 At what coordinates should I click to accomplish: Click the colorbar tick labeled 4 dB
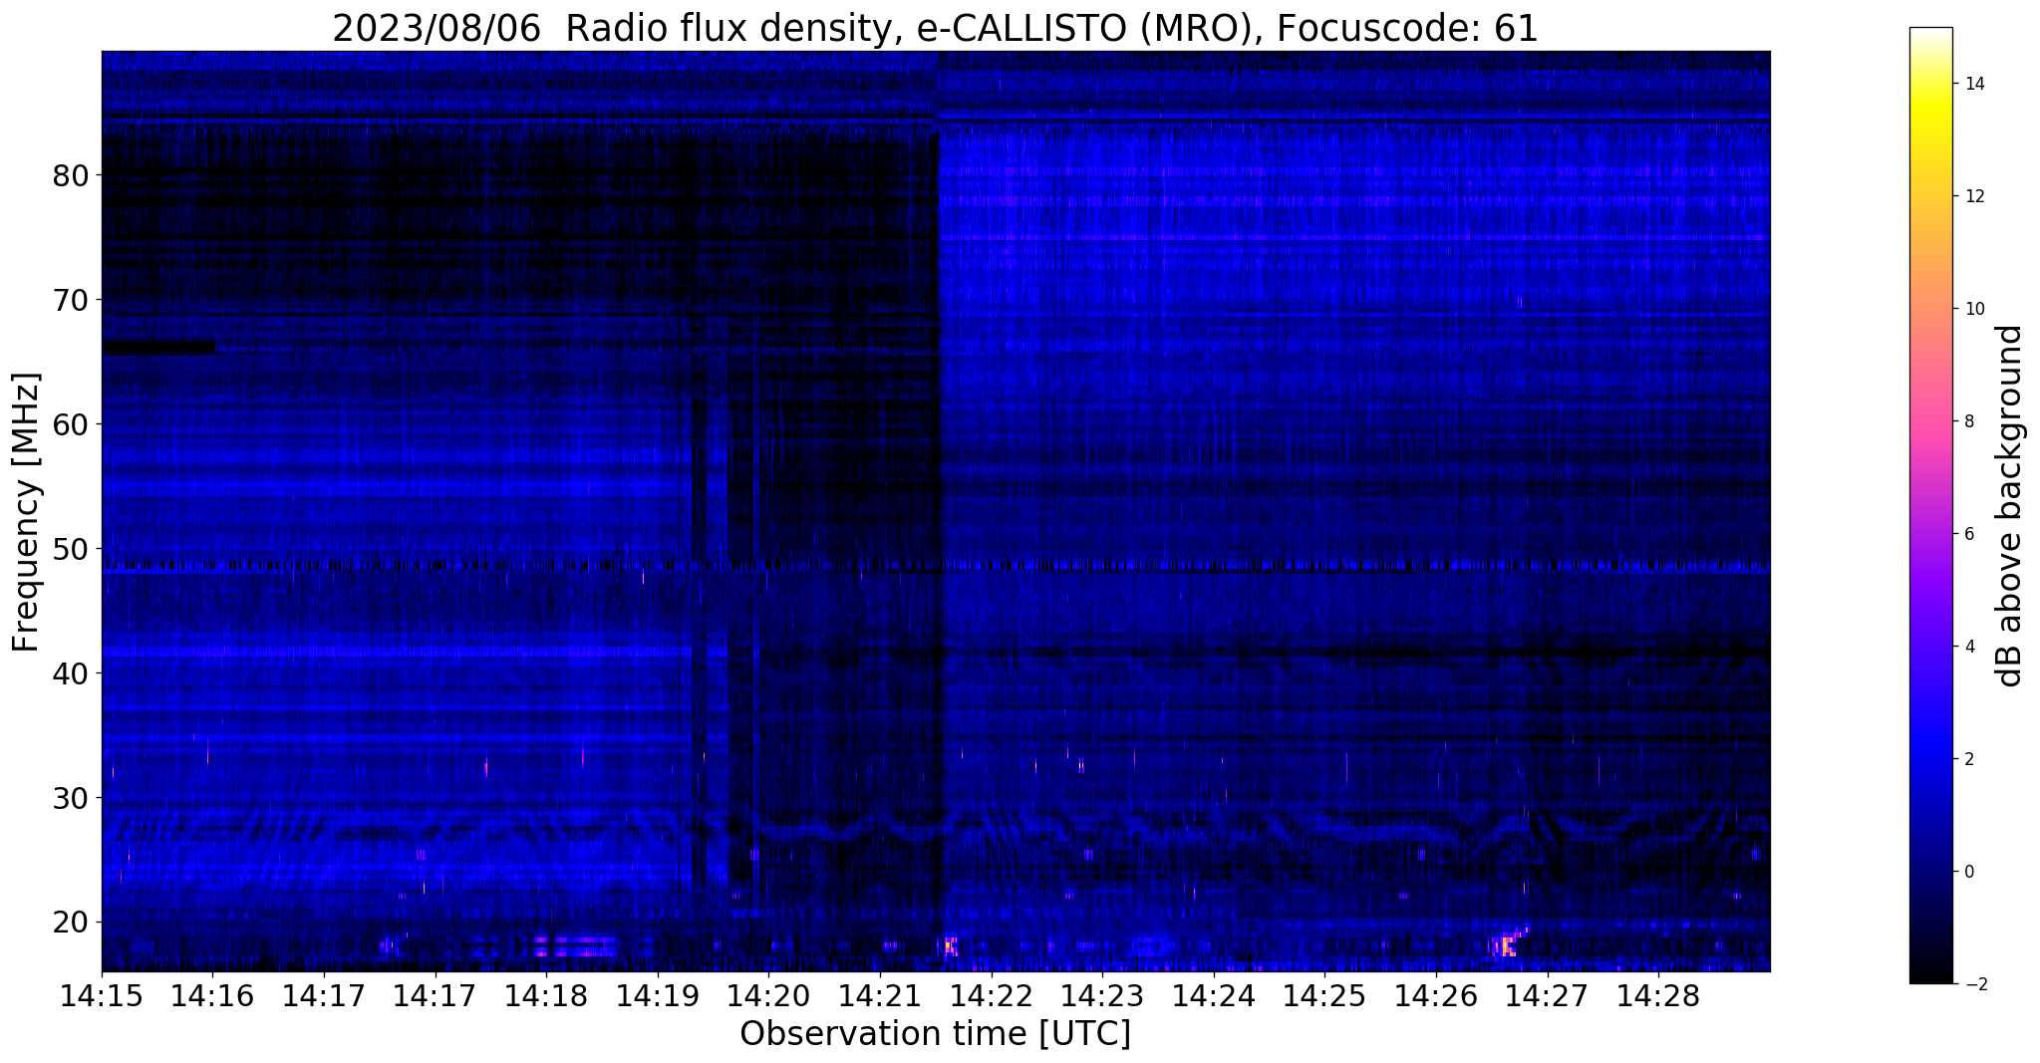point(1968,647)
